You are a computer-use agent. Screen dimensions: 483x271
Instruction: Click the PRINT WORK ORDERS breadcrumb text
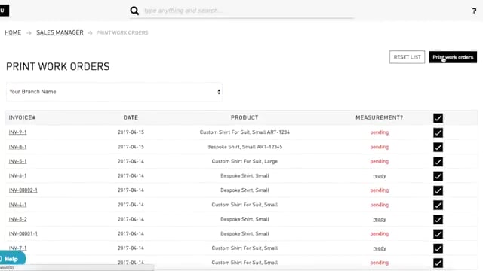point(122,32)
